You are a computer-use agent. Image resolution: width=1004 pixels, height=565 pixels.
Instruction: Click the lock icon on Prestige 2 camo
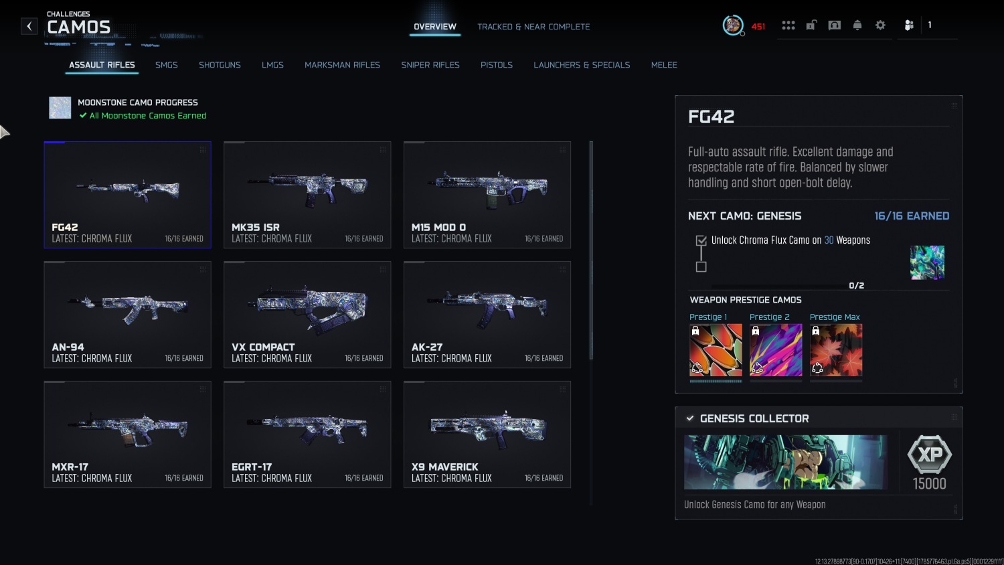coord(756,331)
